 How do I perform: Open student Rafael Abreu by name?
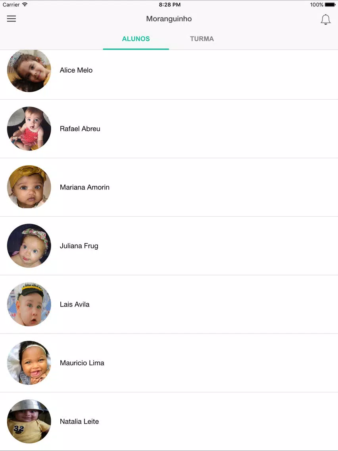[x=80, y=129]
